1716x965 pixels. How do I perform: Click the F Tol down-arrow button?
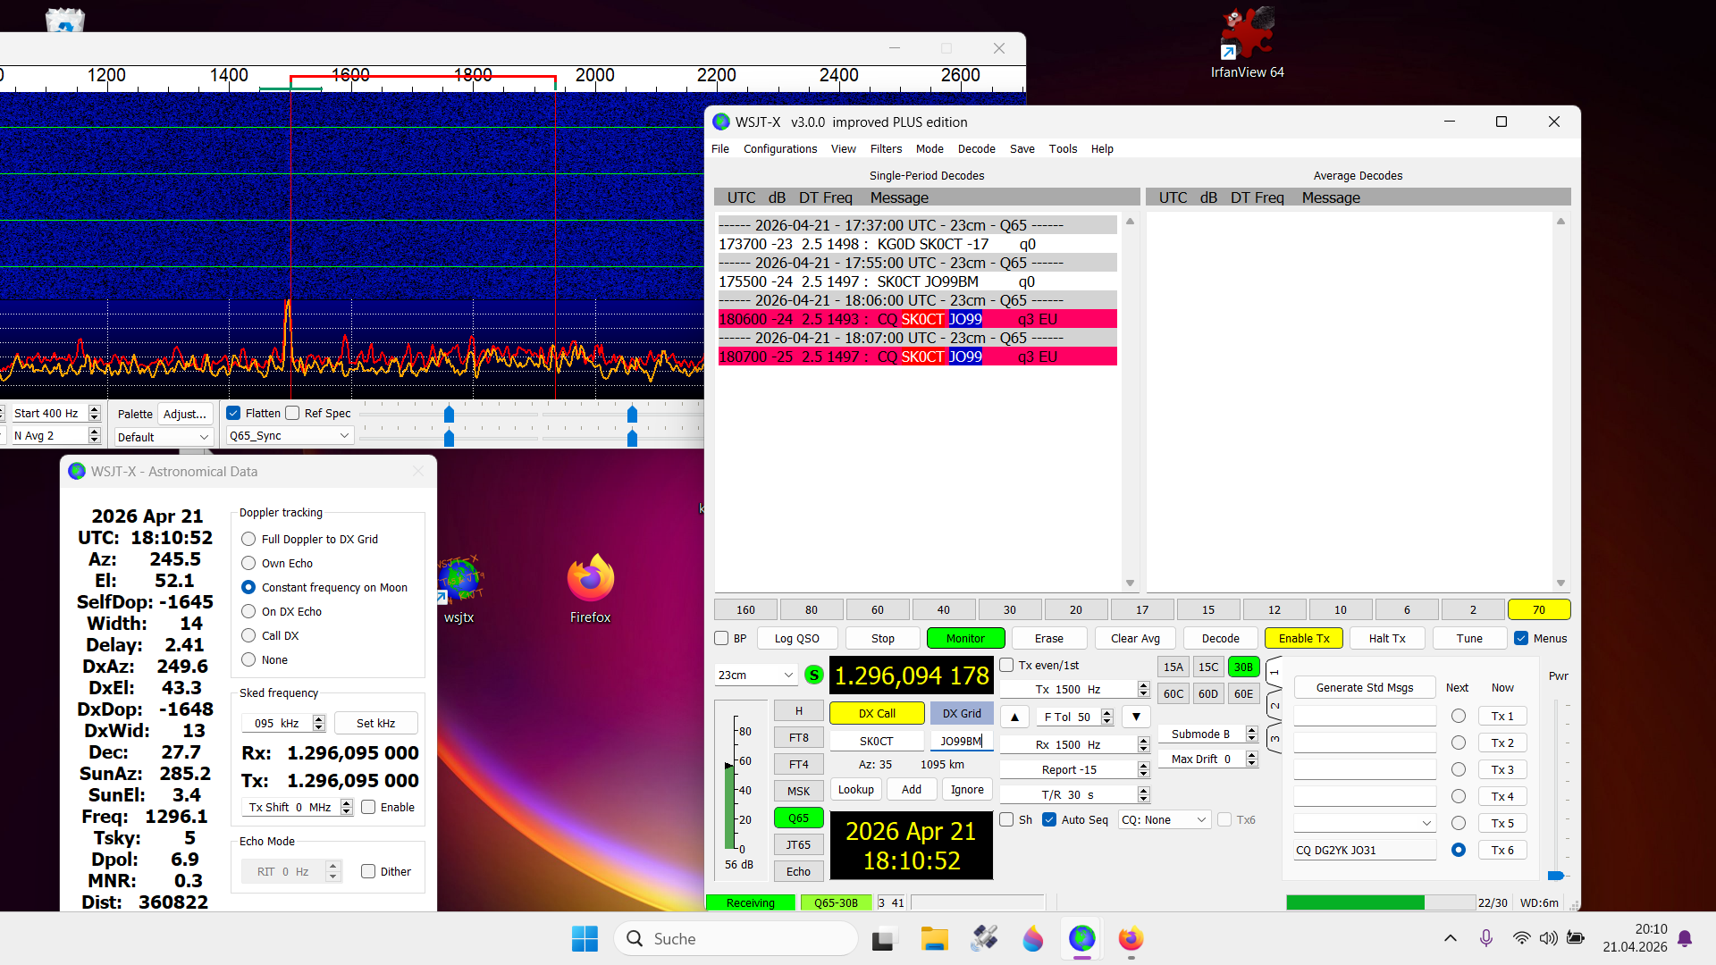click(x=1136, y=717)
